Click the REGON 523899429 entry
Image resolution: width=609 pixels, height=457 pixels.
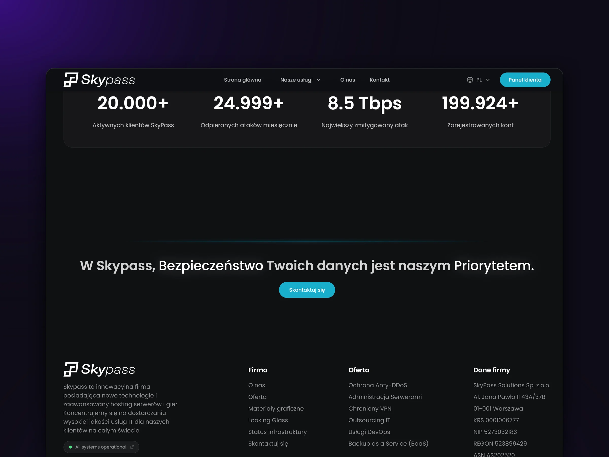pyautogui.click(x=500, y=444)
